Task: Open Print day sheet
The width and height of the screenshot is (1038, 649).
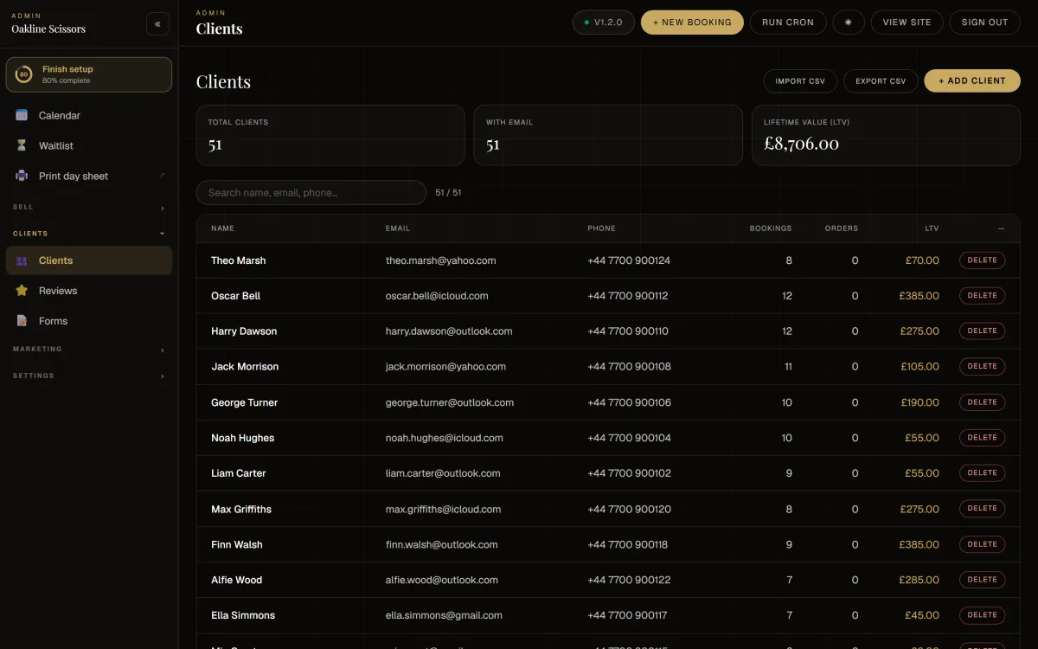Action: 89,176
